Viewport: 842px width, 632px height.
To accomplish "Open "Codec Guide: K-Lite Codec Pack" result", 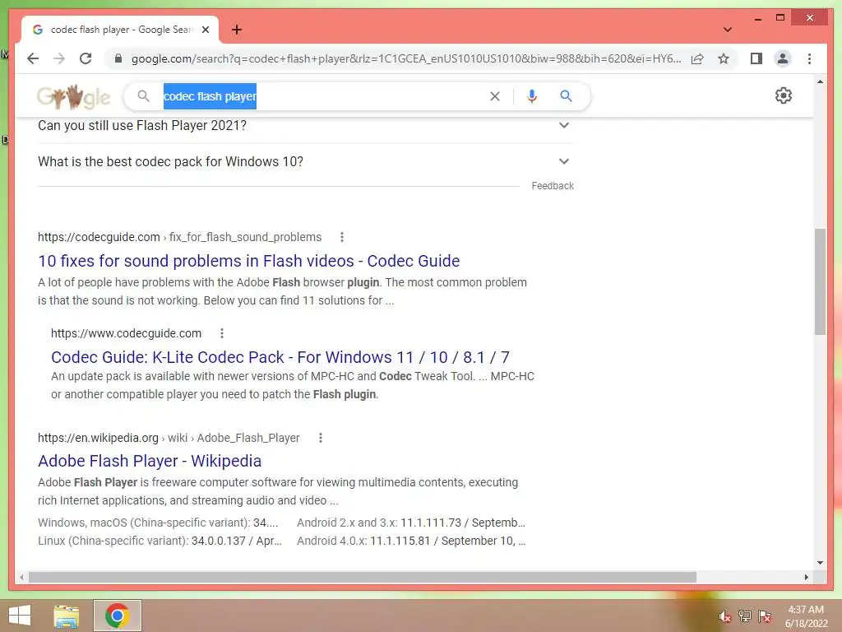I will coord(280,357).
